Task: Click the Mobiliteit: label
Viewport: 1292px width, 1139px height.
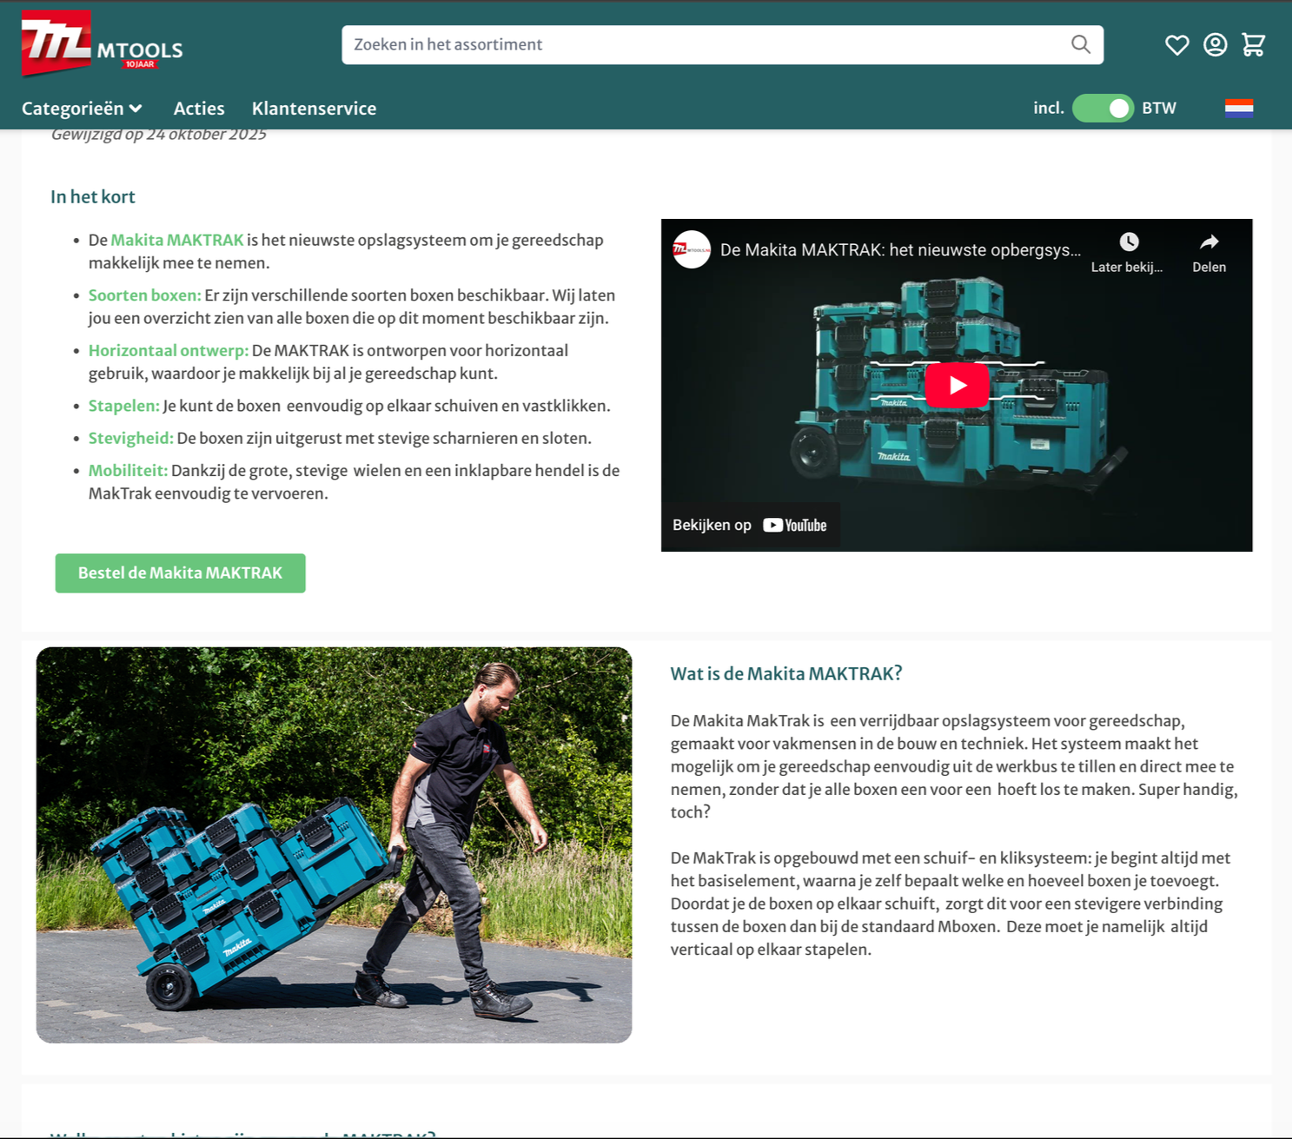Action: pos(128,470)
